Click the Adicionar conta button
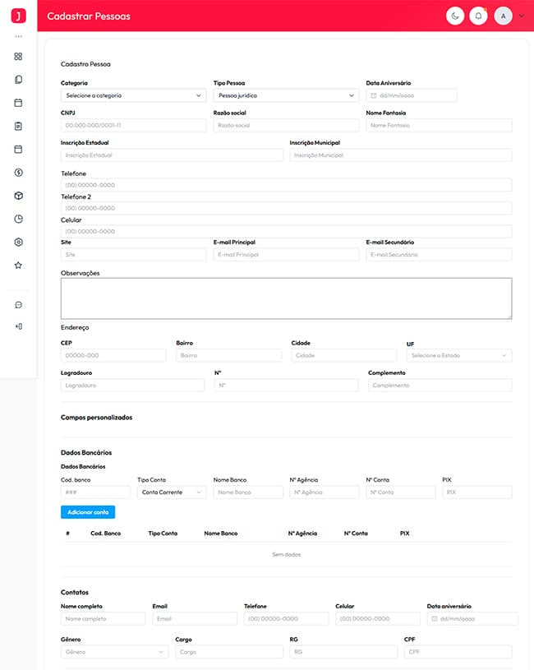Screen dimensions: 534x670 tap(88, 512)
